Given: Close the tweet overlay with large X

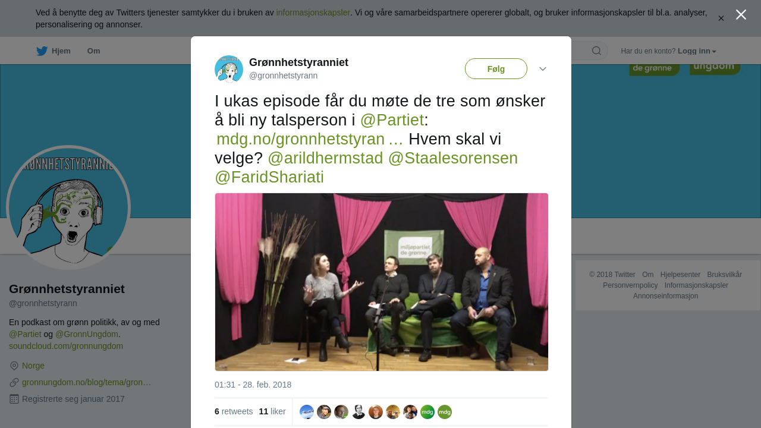Looking at the screenshot, I should pos(741,15).
